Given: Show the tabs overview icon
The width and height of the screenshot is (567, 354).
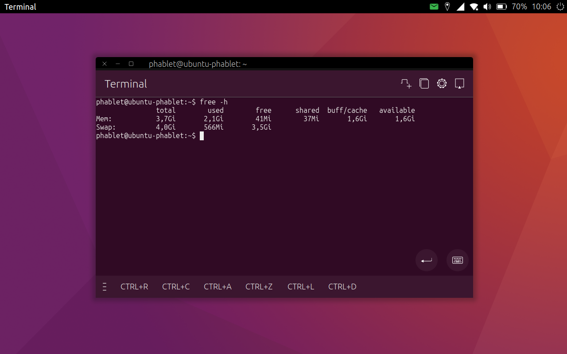Looking at the screenshot, I should click(x=424, y=84).
